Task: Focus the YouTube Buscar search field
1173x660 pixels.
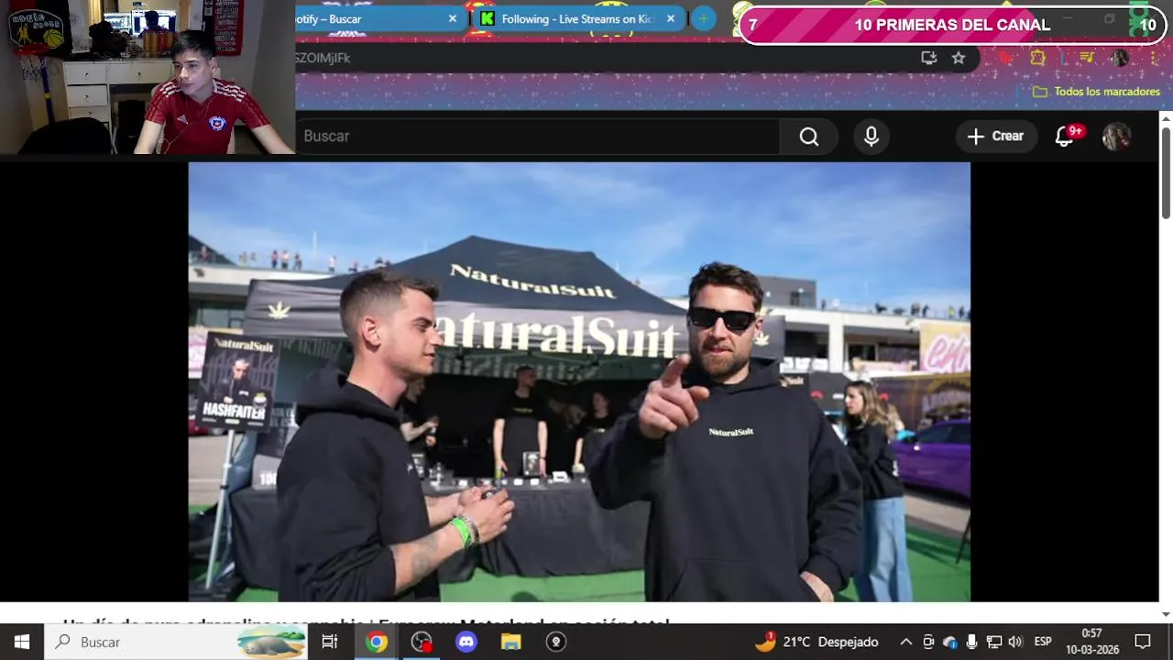Action: (x=537, y=137)
